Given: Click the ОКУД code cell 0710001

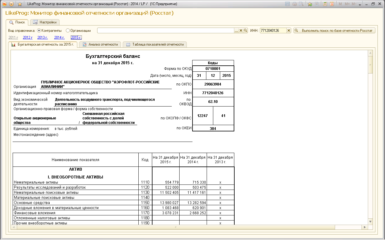Looking at the screenshot, I should point(213,69).
